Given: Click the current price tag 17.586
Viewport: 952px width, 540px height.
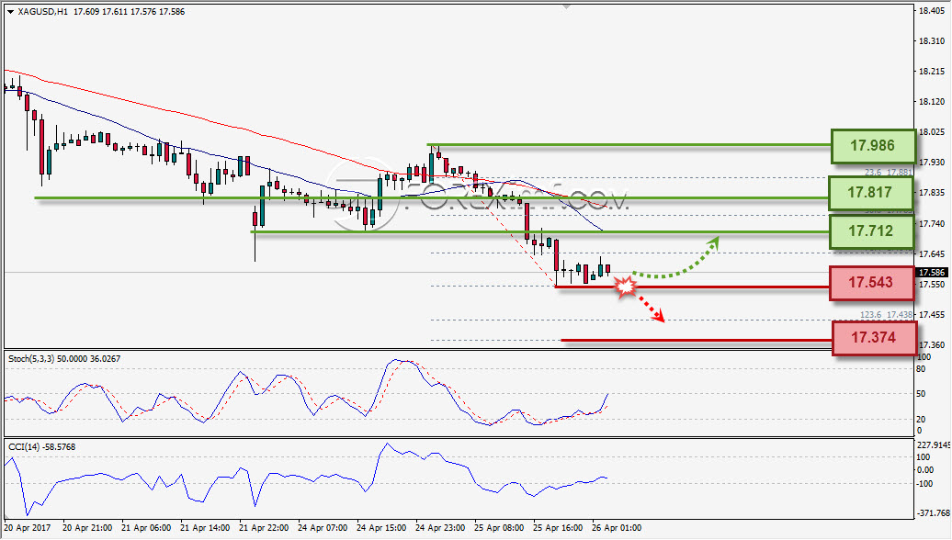Looking at the screenshot, I should (932, 273).
